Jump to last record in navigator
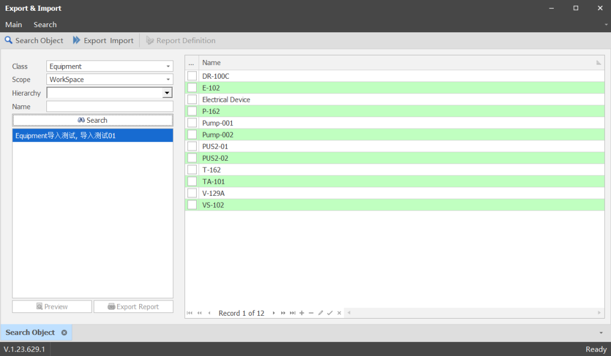The image size is (611, 356). 292,313
